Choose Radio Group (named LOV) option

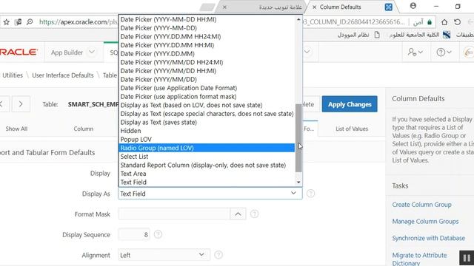coord(207,148)
